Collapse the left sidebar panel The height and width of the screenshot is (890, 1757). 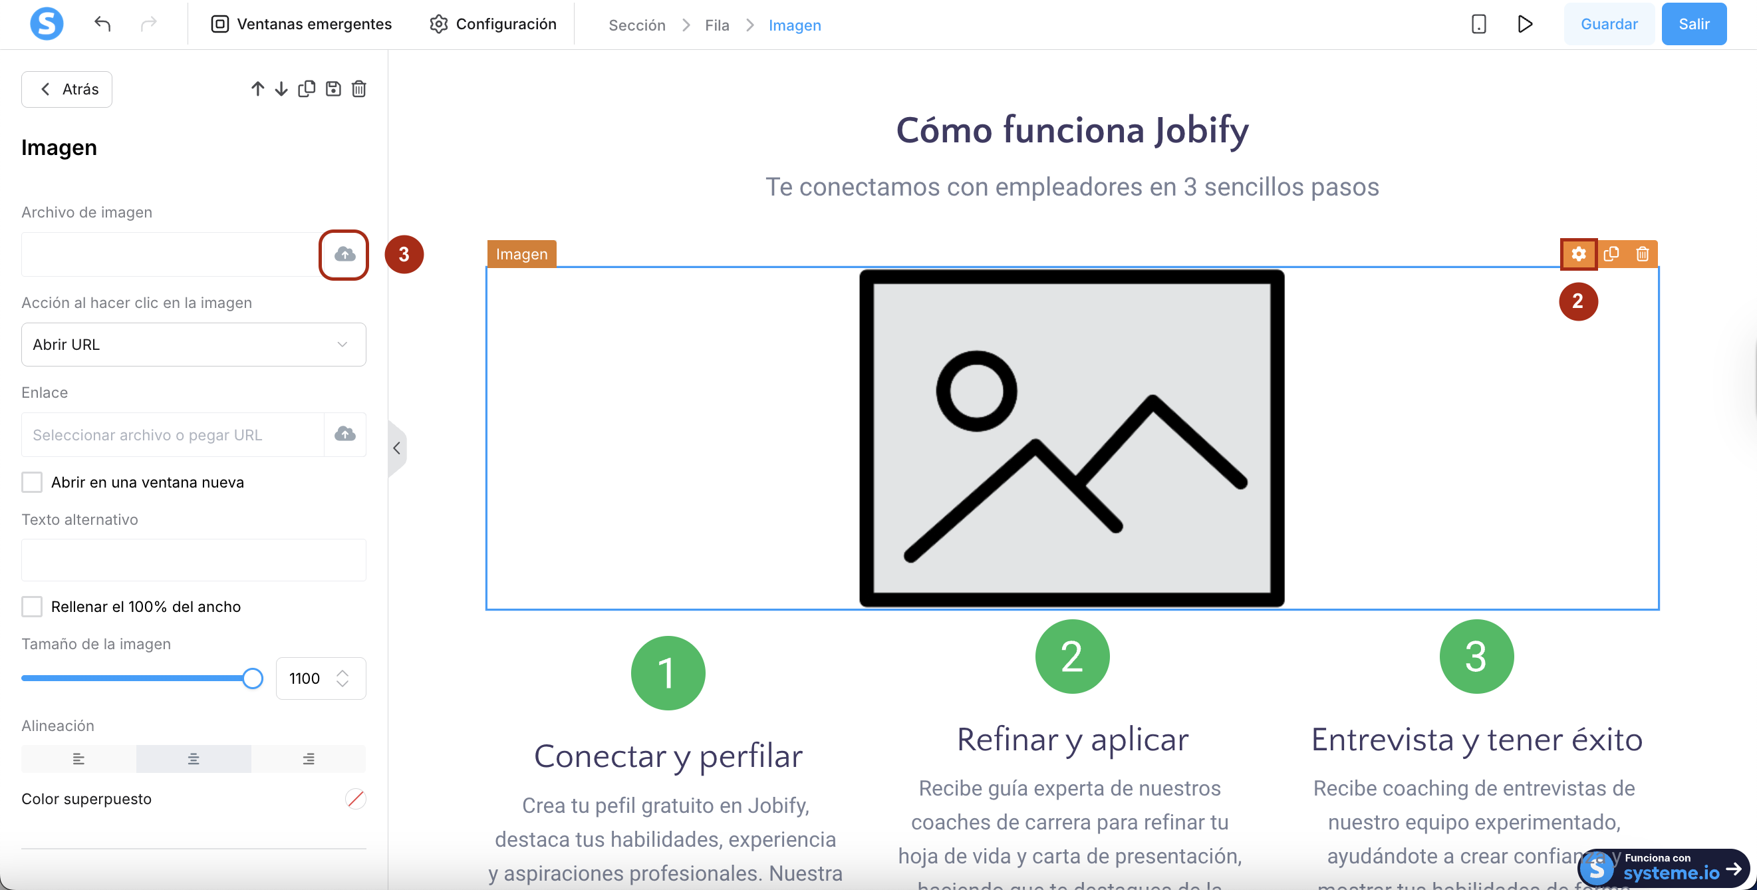397,448
